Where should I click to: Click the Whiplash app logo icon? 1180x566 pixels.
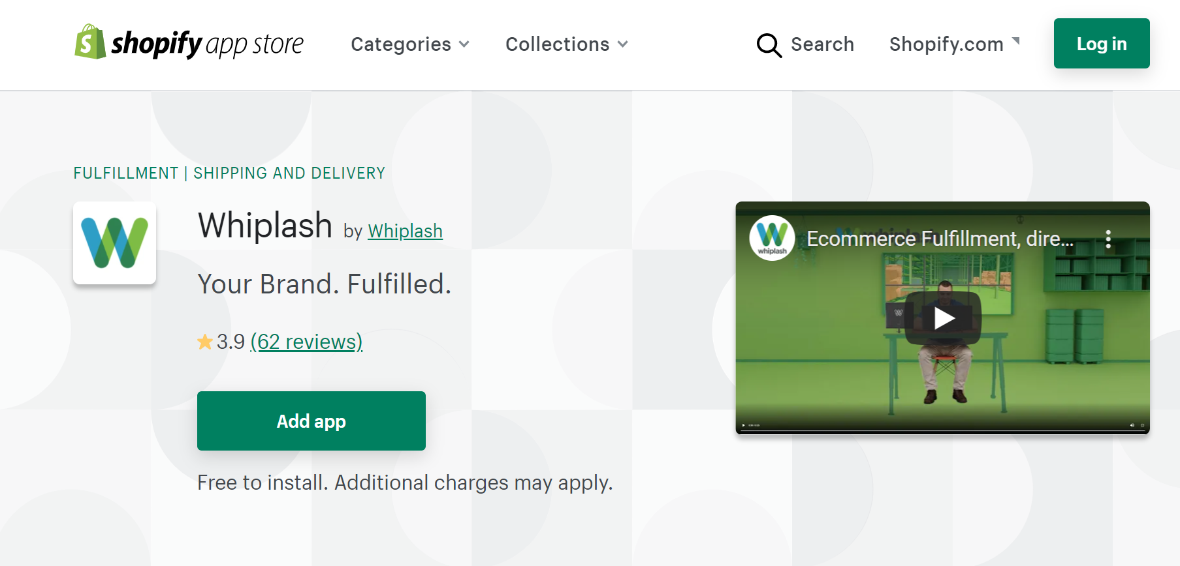pyautogui.click(x=114, y=243)
